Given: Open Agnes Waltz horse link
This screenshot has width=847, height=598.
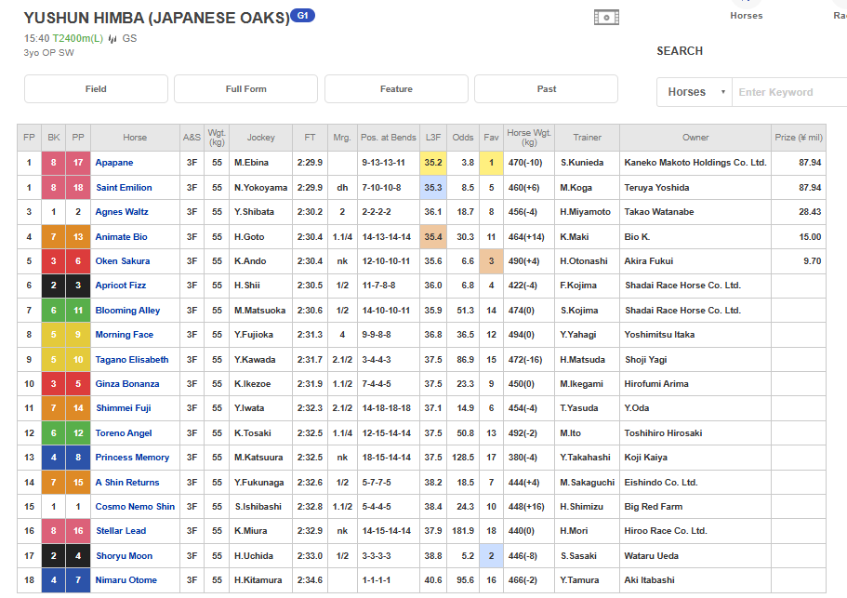Looking at the screenshot, I should click(x=122, y=212).
